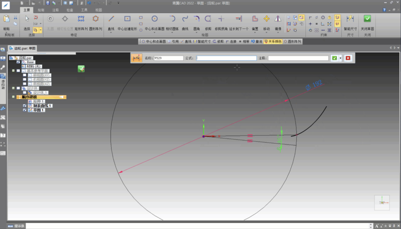This screenshot has height=229, width=401.
Task: Select the Smart Dimension (智能尺寸) tool
Action: pyautogui.click(x=350, y=19)
